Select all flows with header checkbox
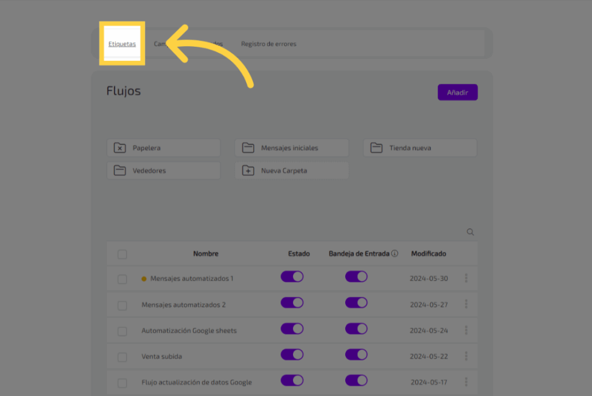 click(122, 254)
